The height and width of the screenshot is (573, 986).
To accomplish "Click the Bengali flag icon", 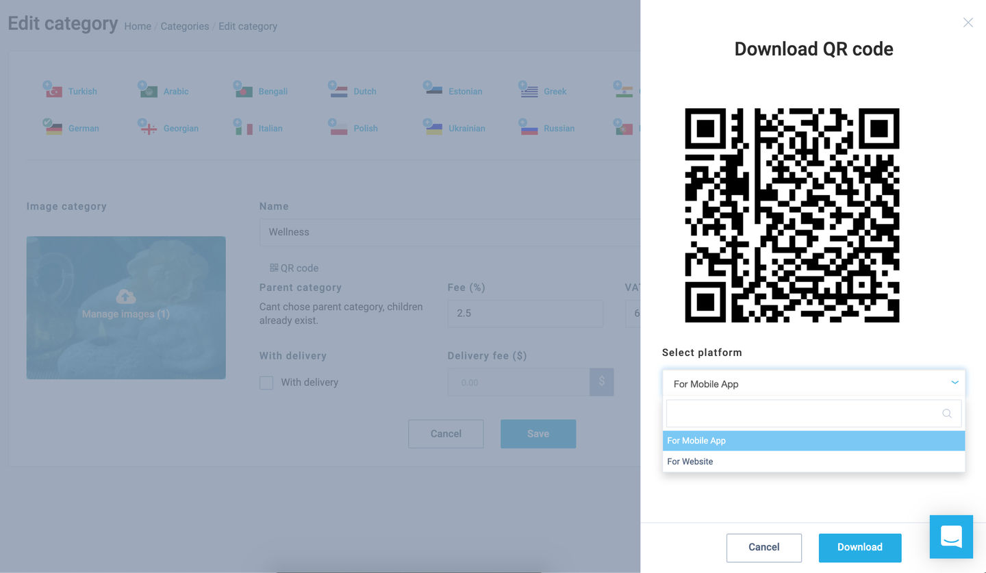I will [244, 91].
